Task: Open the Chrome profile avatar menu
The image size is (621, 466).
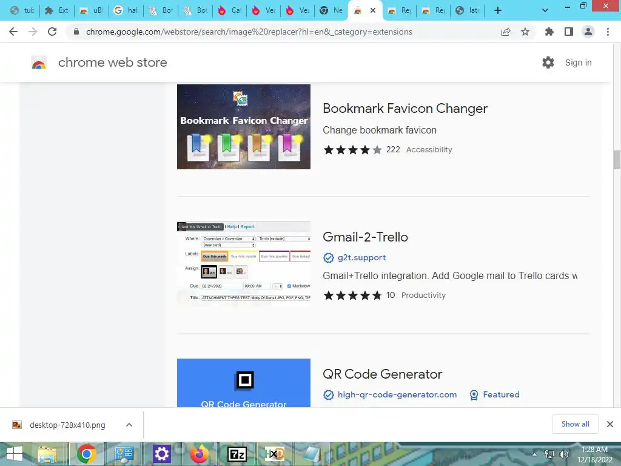Action: pyautogui.click(x=588, y=32)
